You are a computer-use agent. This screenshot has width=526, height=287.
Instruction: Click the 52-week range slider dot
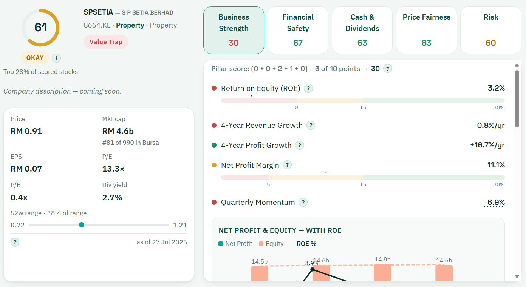82,225
